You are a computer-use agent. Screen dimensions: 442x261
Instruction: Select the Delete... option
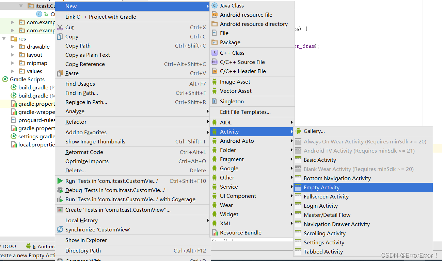click(133, 170)
